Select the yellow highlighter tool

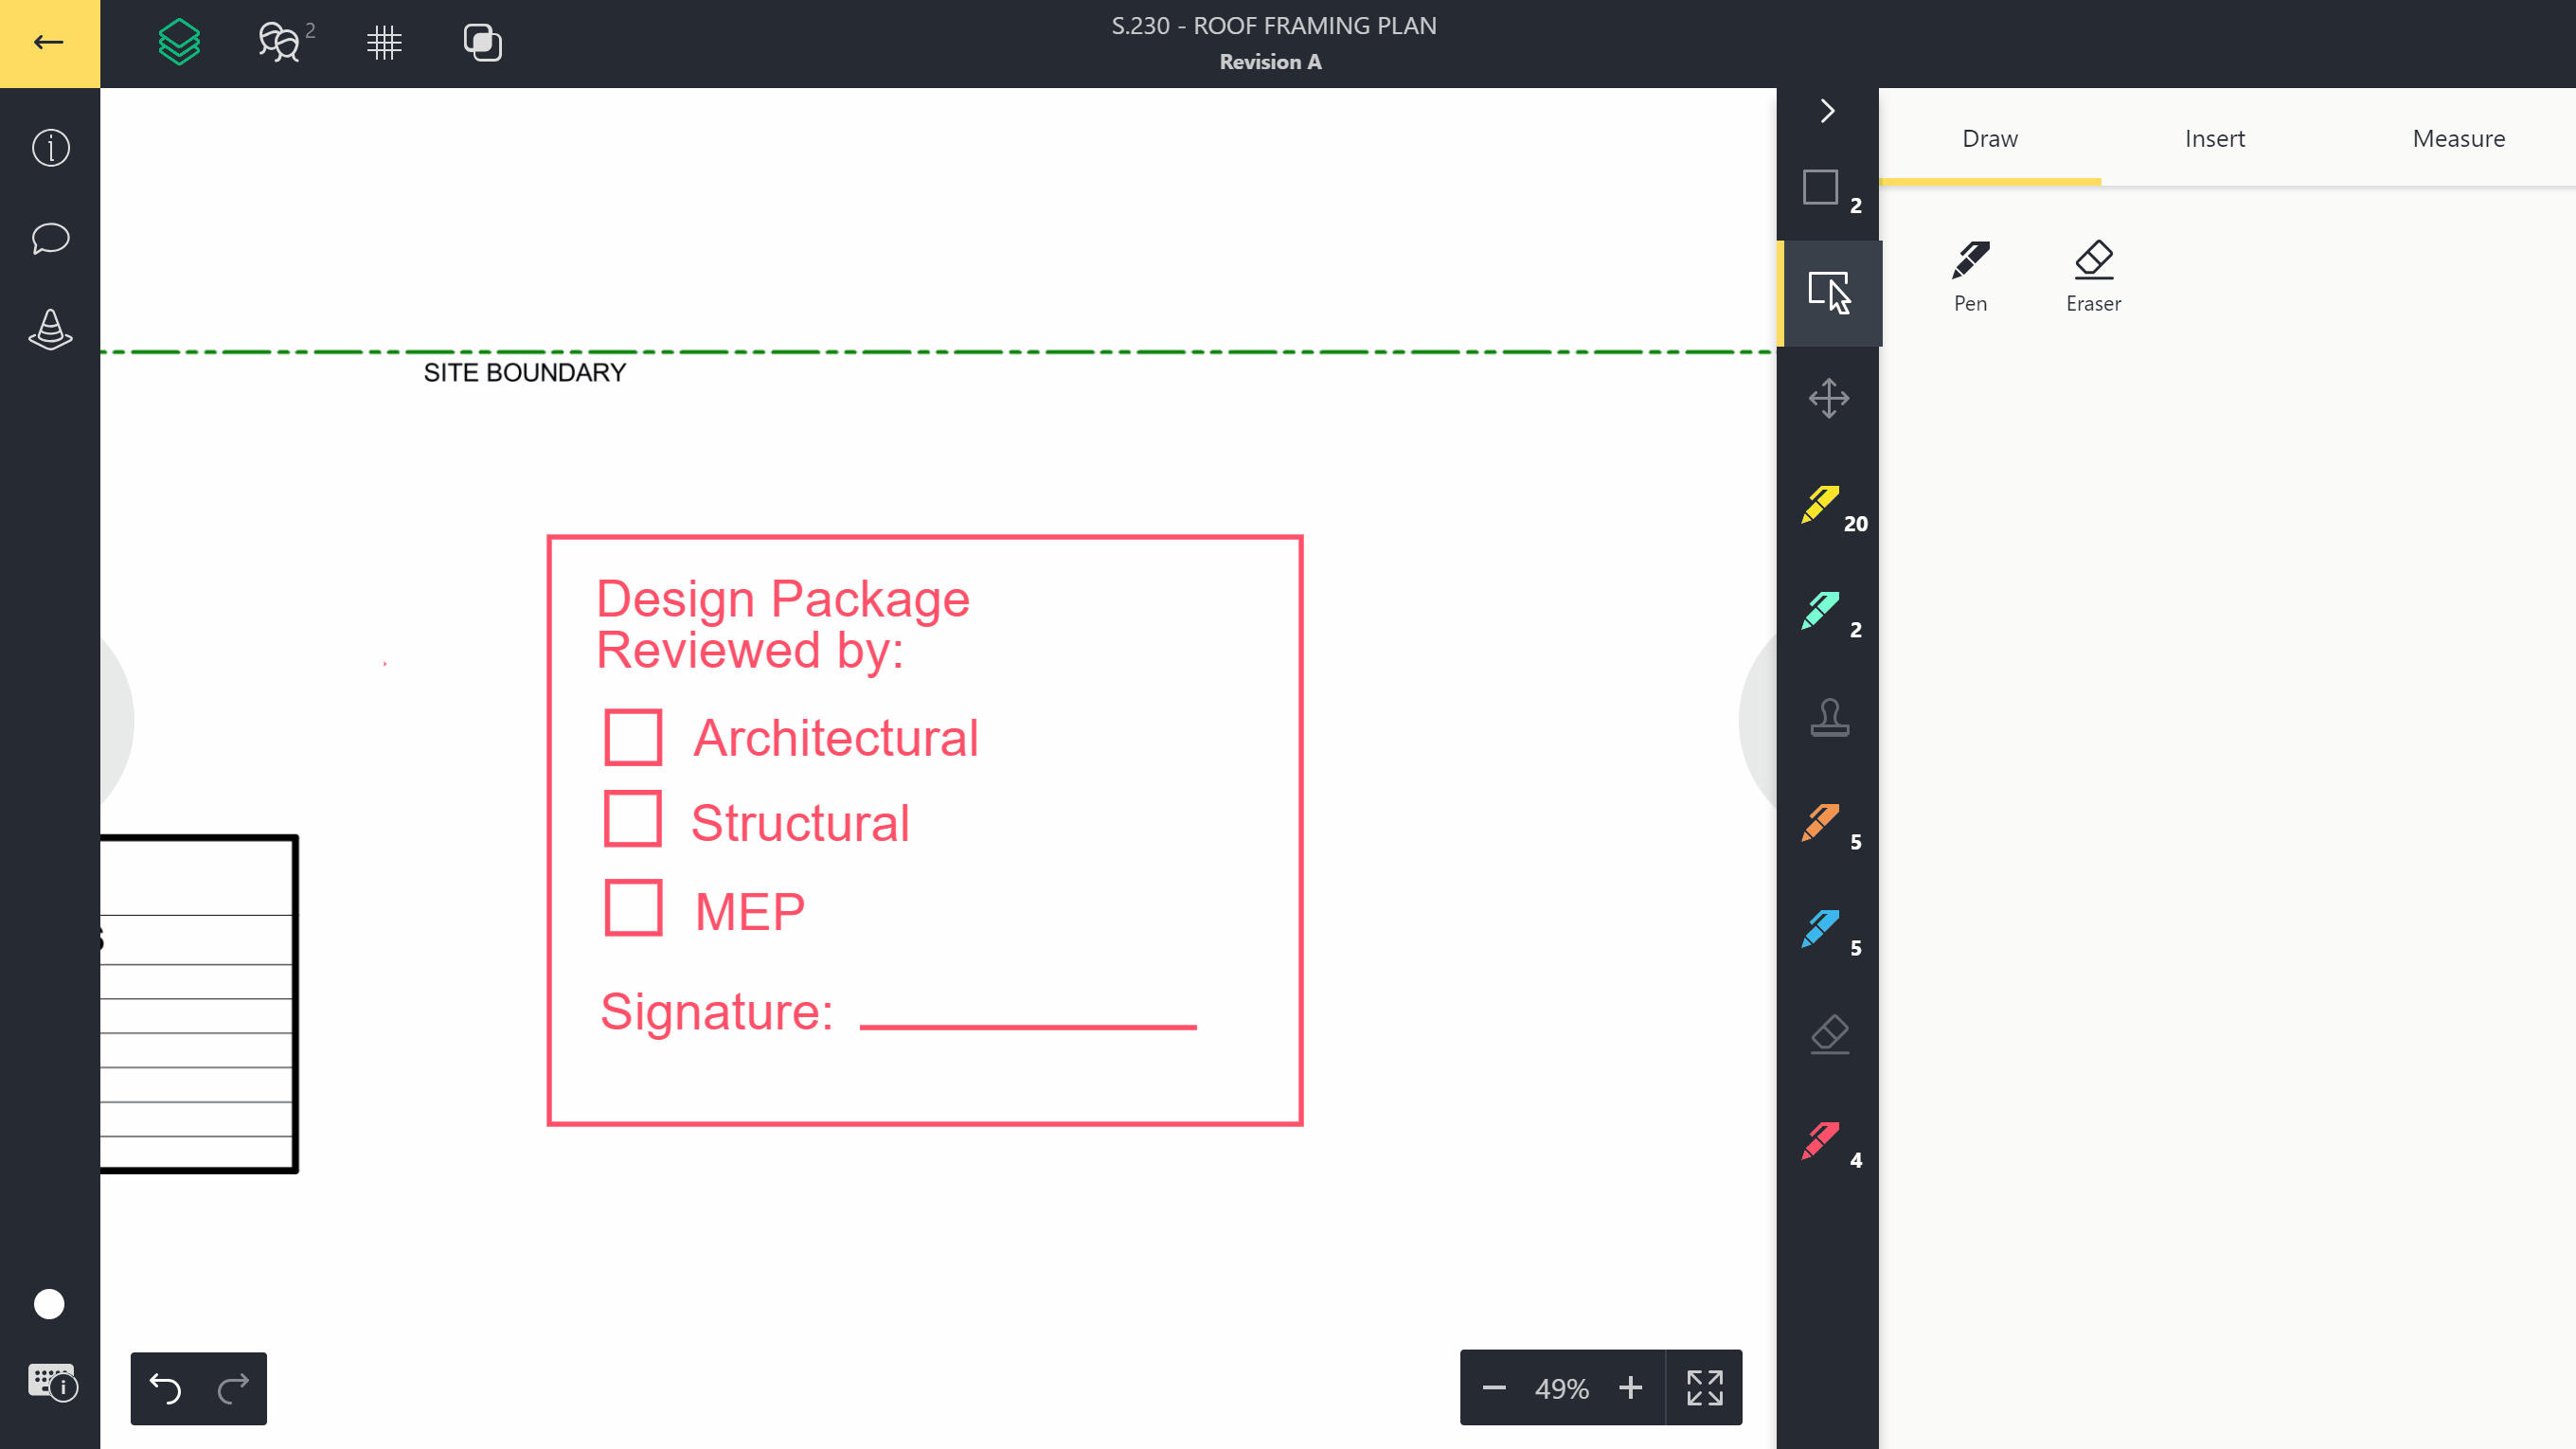(1820, 504)
